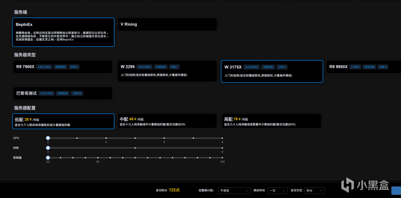
Task: Click the 优惠券(0张) label
Action: [206, 190]
